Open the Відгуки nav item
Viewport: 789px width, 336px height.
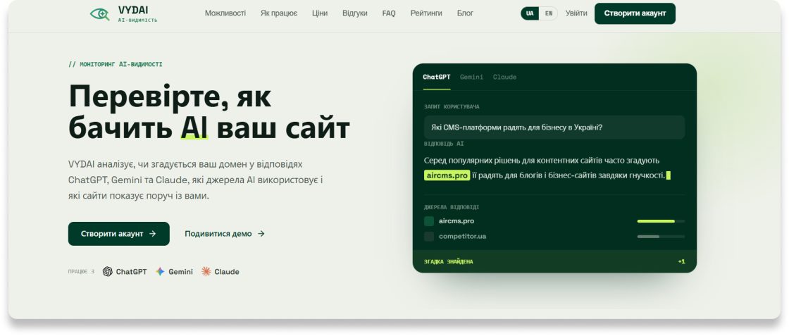pos(355,13)
